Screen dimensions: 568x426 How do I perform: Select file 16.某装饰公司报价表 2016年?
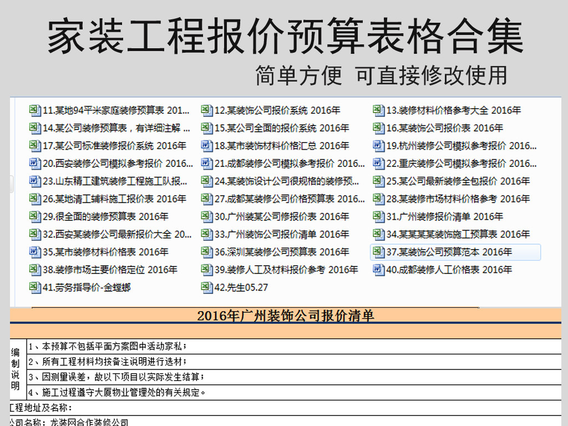[x=444, y=128]
